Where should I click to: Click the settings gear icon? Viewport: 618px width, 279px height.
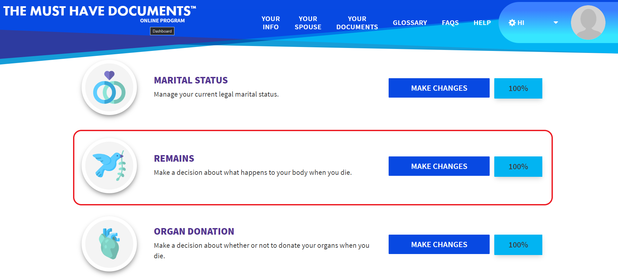(512, 23)
